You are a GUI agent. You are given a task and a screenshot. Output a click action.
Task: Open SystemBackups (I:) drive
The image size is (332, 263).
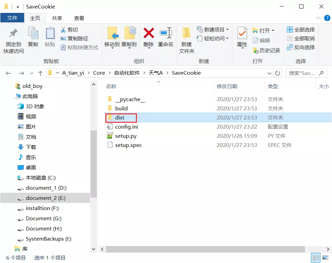[x=45, y=239]
